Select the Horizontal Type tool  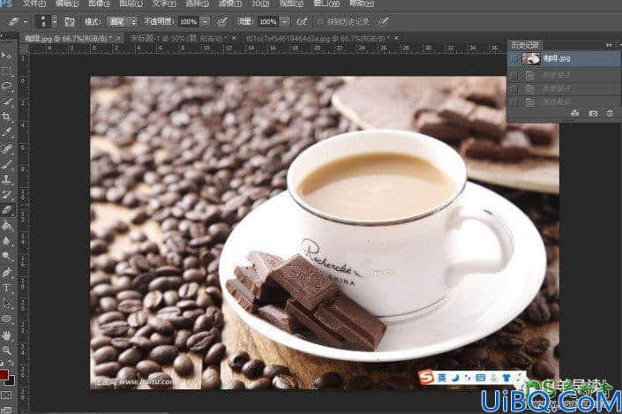6,288
